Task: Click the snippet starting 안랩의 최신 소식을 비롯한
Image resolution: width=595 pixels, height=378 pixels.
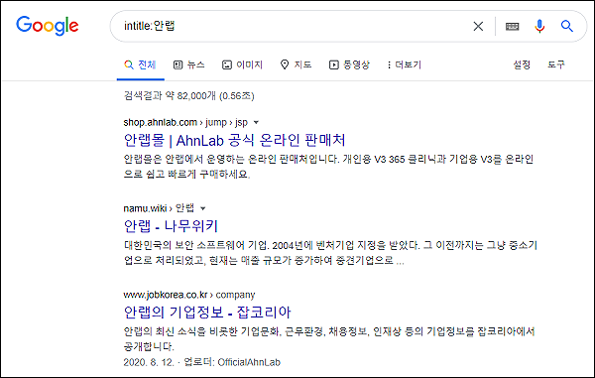Action: 329,338
